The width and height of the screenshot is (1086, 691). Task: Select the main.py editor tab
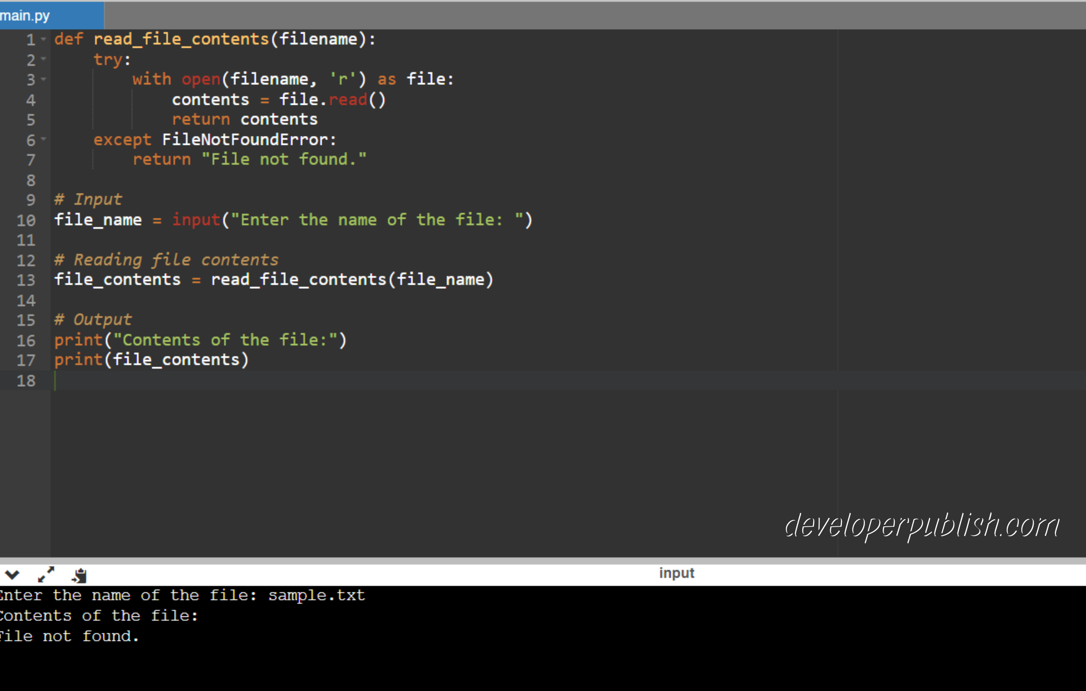[52, 16]
